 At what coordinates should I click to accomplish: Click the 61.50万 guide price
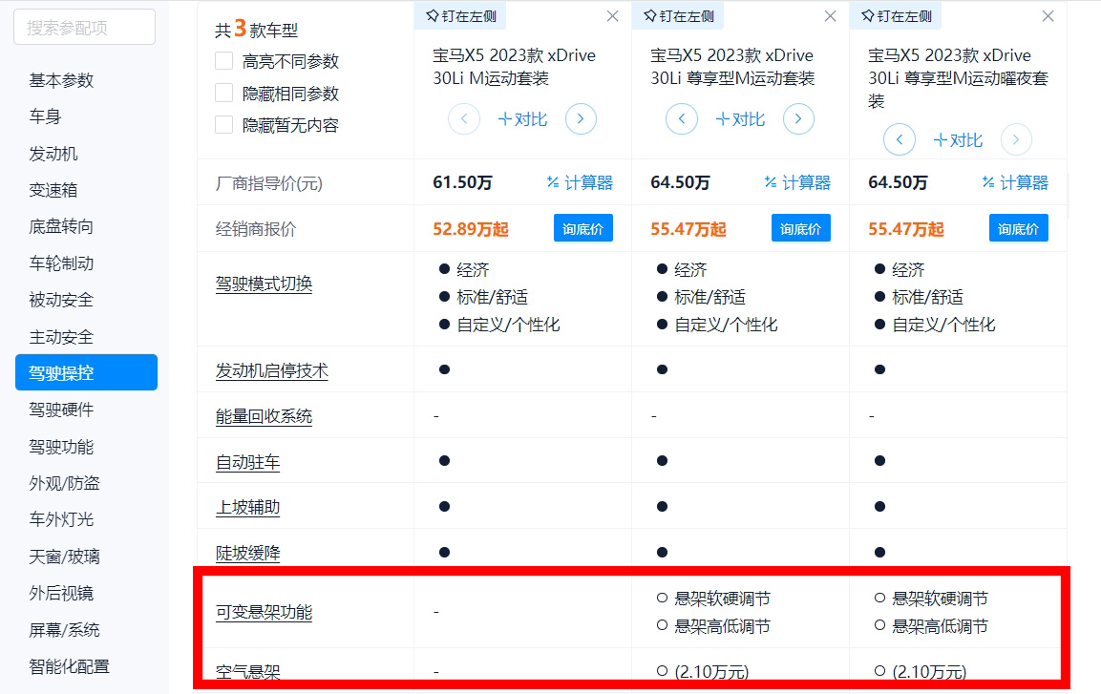point(462,183)
